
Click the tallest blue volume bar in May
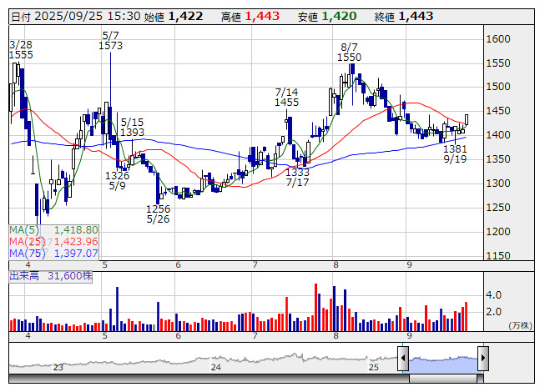(x=118, y=309)
